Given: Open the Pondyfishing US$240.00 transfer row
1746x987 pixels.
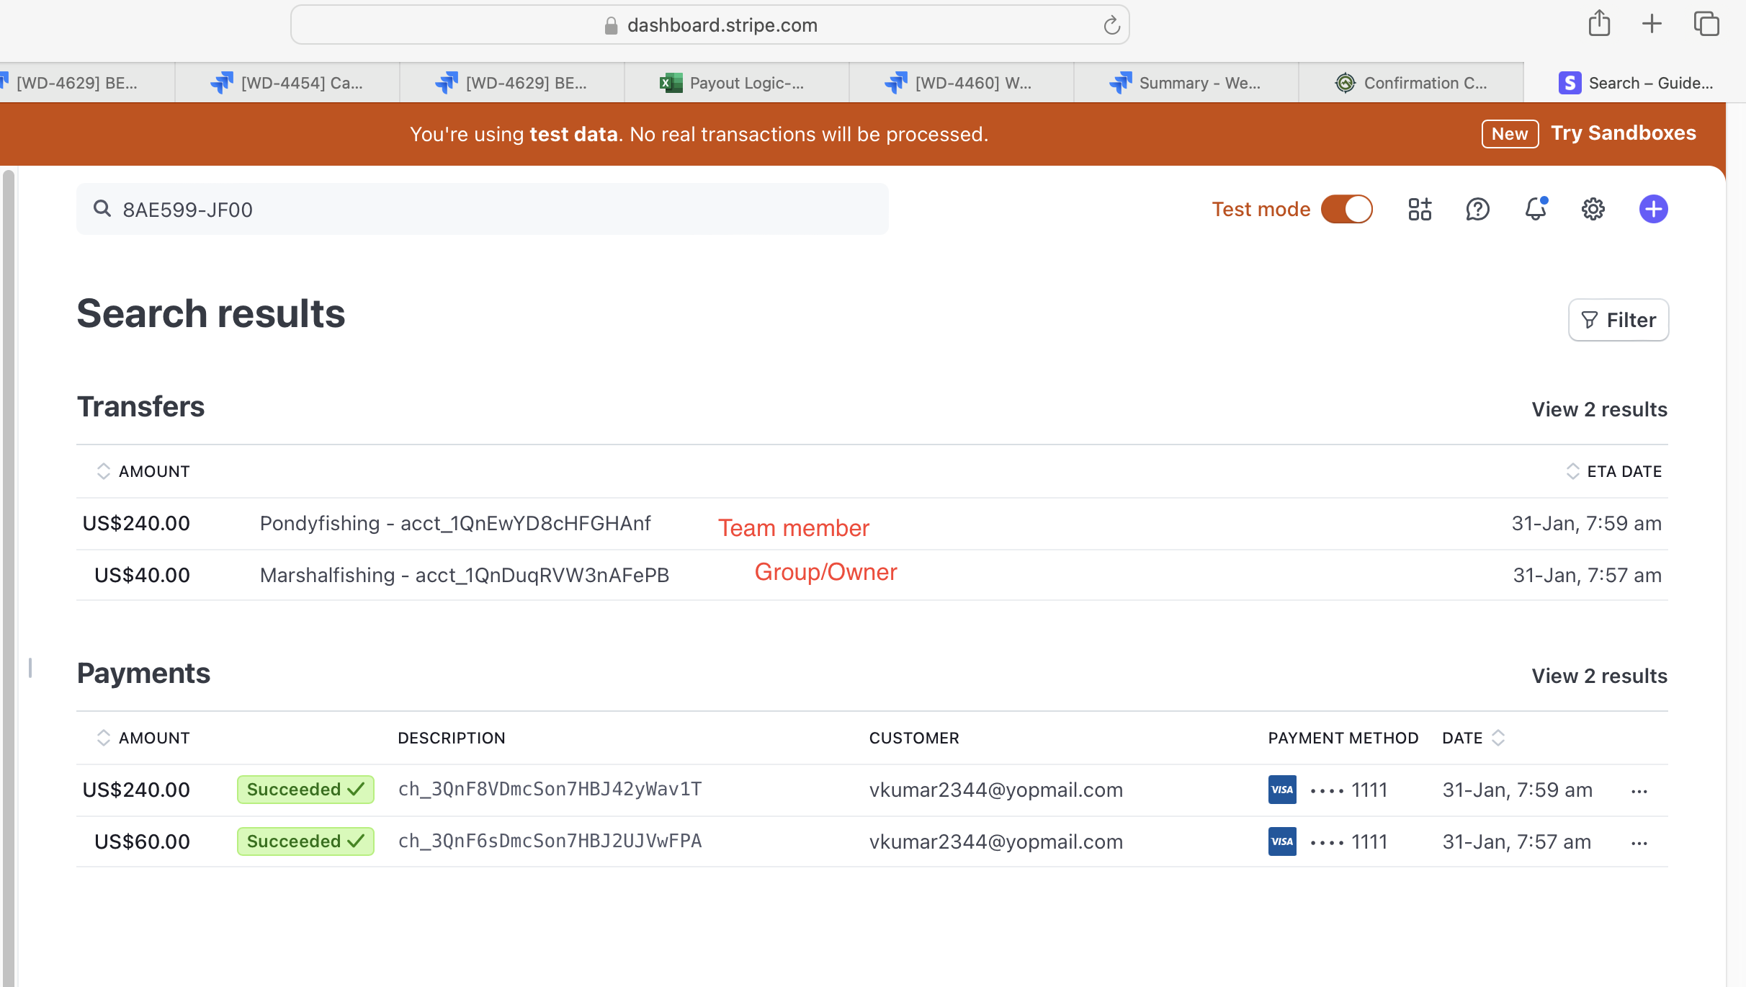Looking at the screenshot, I should [x=454, y=524].
